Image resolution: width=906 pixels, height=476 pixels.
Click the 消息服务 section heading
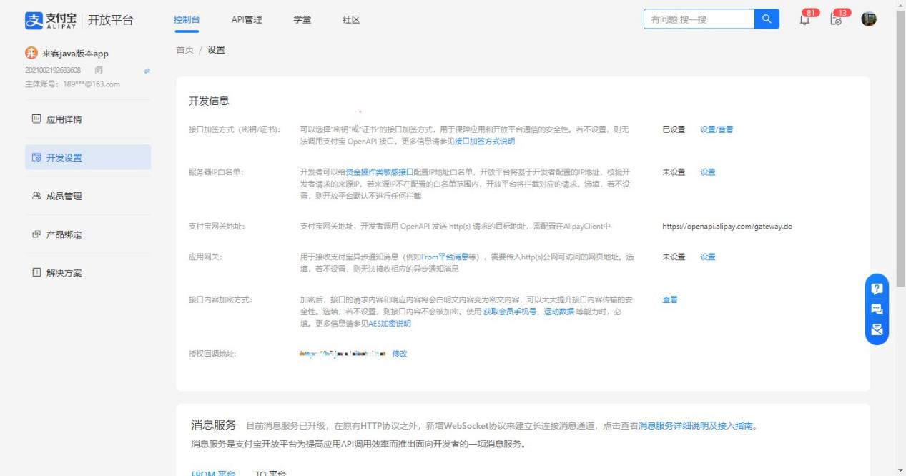213,425
